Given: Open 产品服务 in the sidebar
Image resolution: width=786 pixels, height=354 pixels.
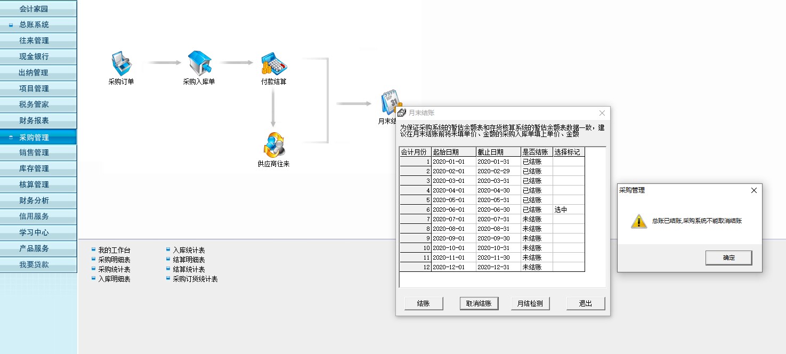Looking at the screenshot, I should (x=38, y=248).
